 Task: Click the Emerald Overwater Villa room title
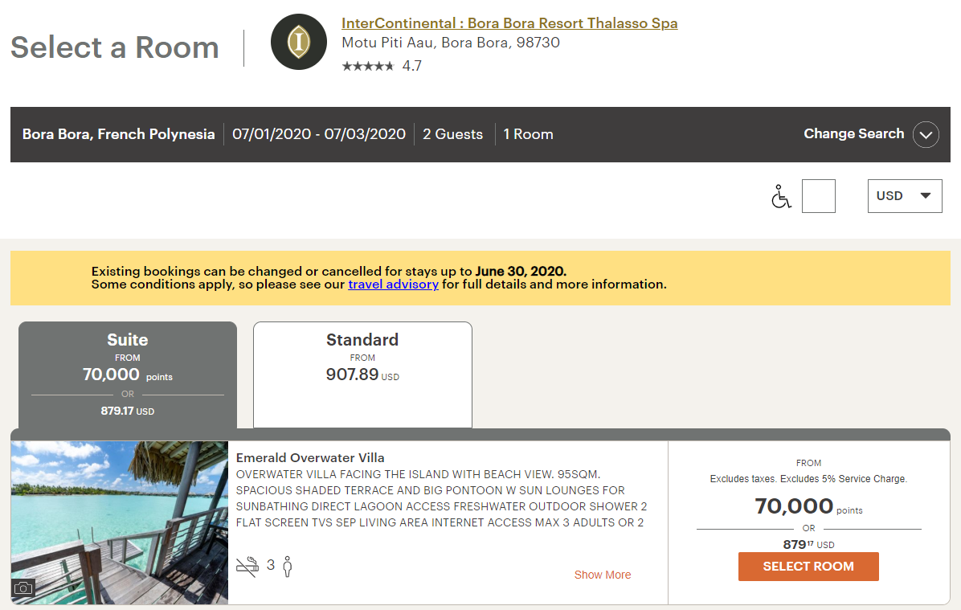tap(310, 458)
